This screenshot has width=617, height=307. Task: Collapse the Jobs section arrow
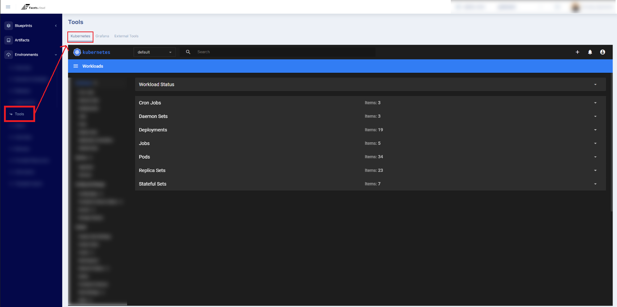coord(595,143)
